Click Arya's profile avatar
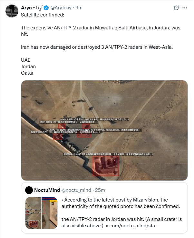 (12, 11)
